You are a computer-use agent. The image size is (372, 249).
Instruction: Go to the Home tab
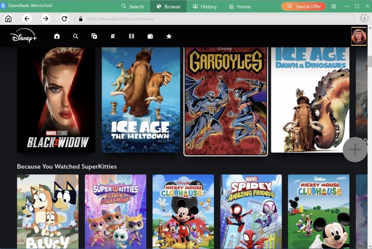point(240,6)
